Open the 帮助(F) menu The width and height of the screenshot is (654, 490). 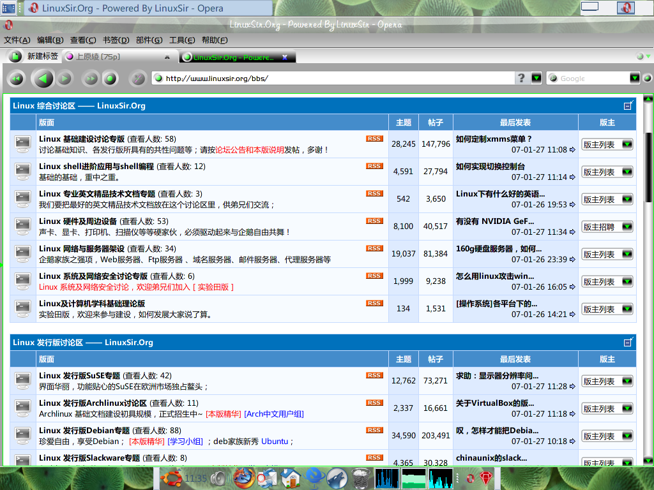tap(215, 40)
